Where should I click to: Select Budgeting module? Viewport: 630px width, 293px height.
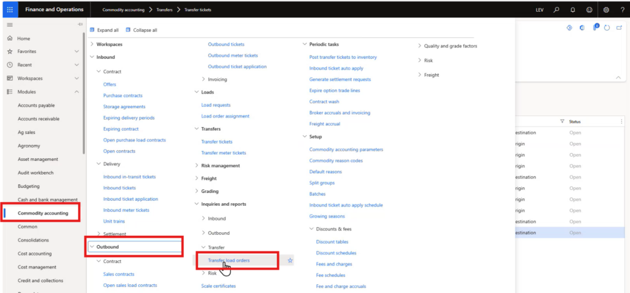pos(28,186)
